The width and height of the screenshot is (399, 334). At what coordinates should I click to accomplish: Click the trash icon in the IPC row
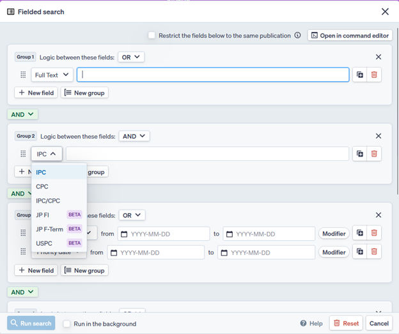click(x=374, y=154)
